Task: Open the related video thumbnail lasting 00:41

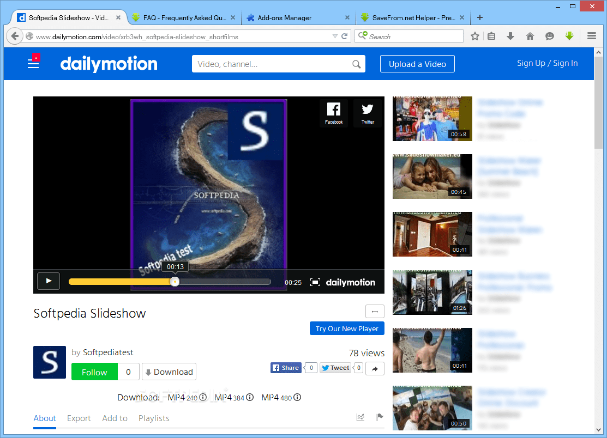Action: coord(432,350)
